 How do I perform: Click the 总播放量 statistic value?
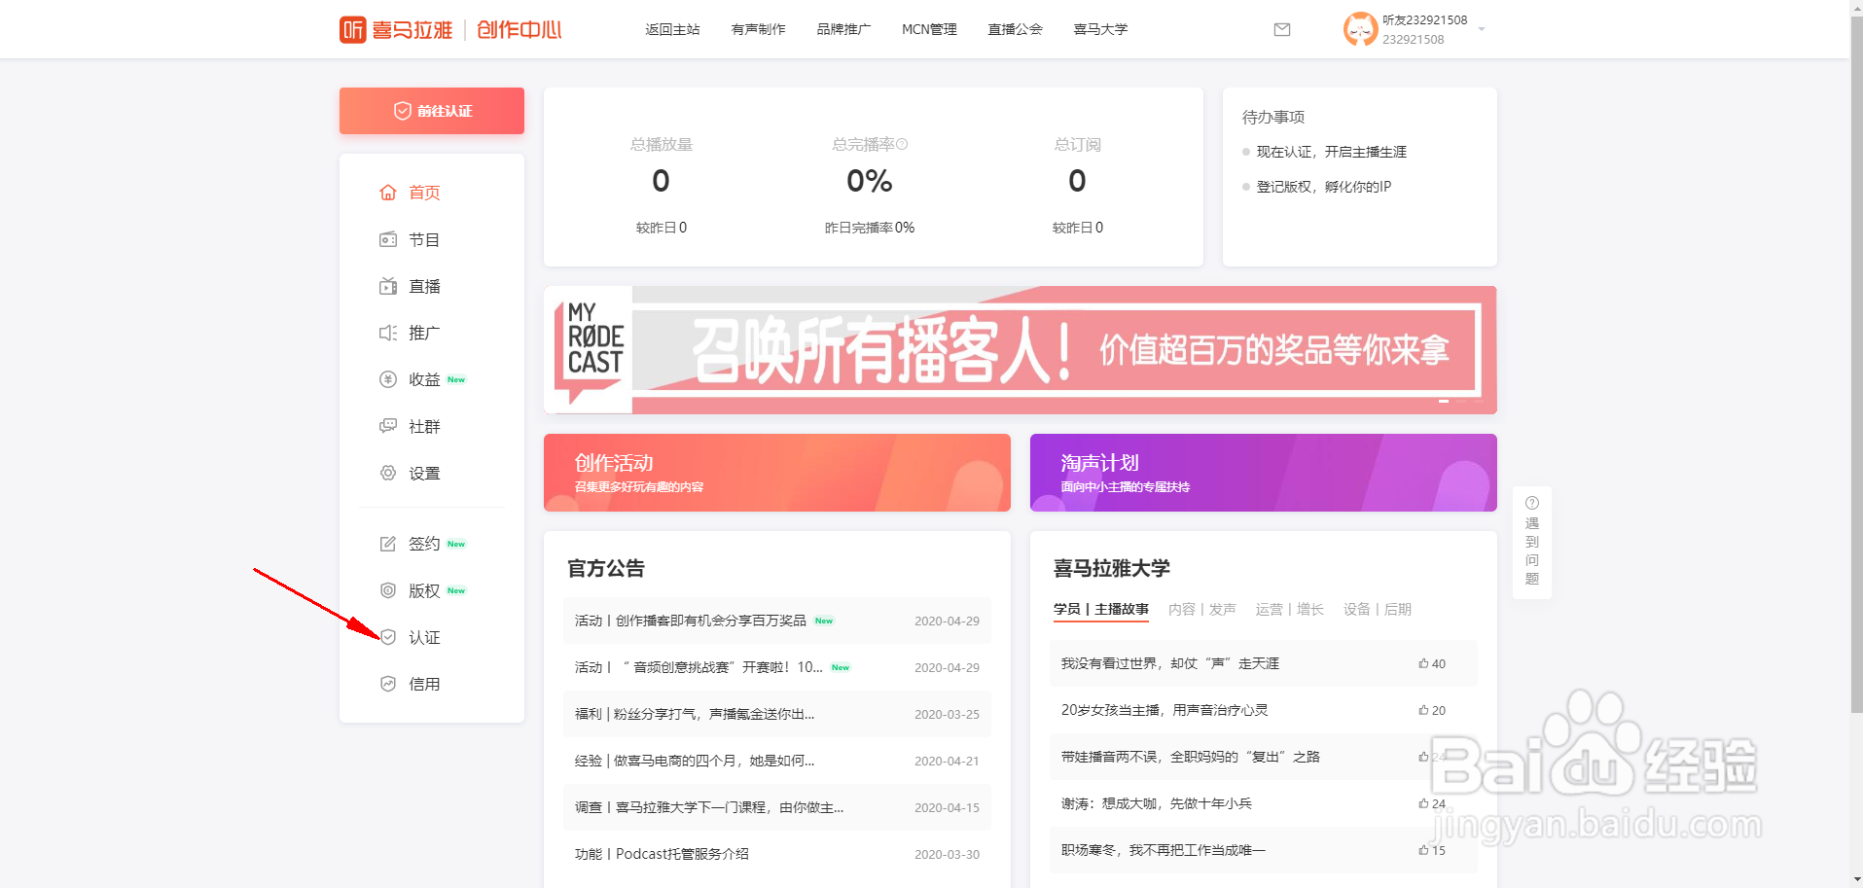[661, 181]
